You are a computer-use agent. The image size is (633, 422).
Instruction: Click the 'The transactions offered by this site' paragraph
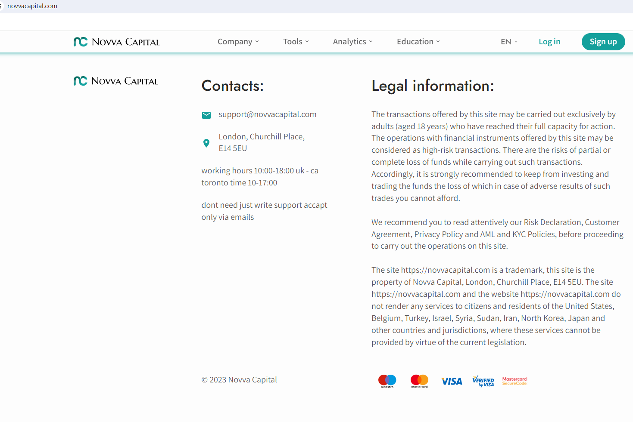pos(494,156)
